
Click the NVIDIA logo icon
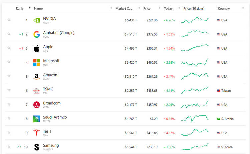coord(37,20)
